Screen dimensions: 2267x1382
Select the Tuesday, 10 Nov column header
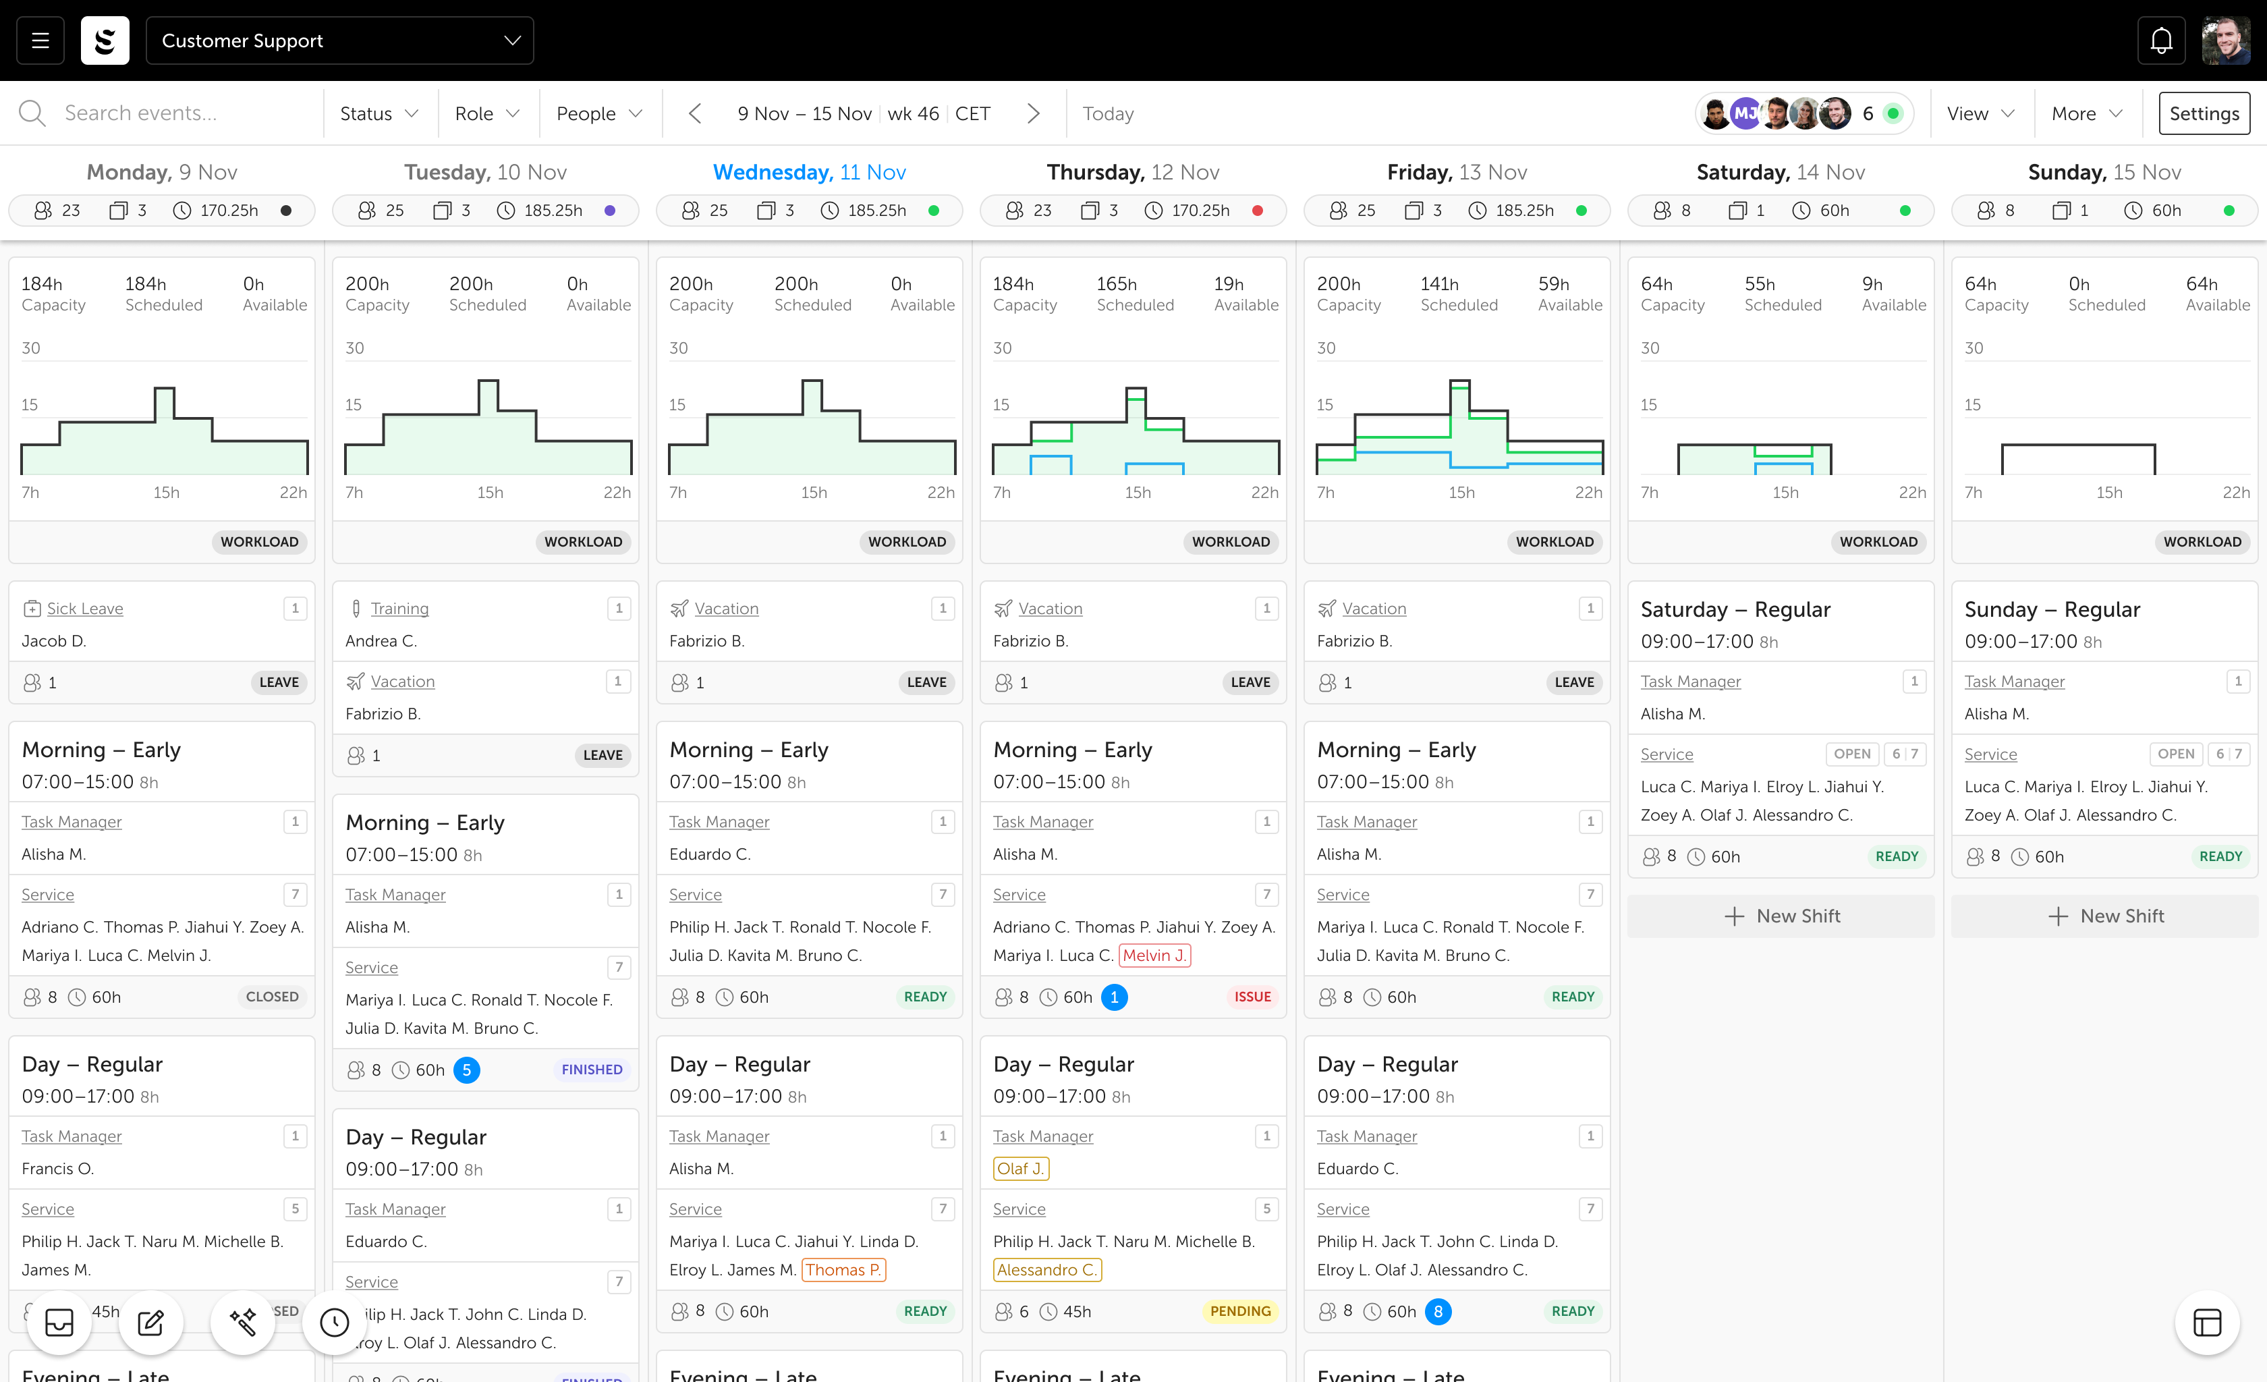[x=486, y=172]
